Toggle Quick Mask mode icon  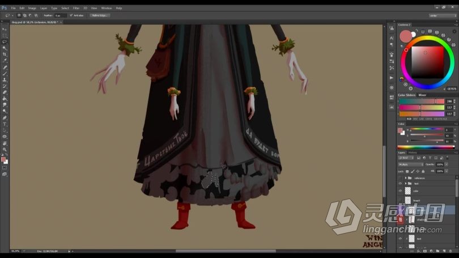point(5,168)
